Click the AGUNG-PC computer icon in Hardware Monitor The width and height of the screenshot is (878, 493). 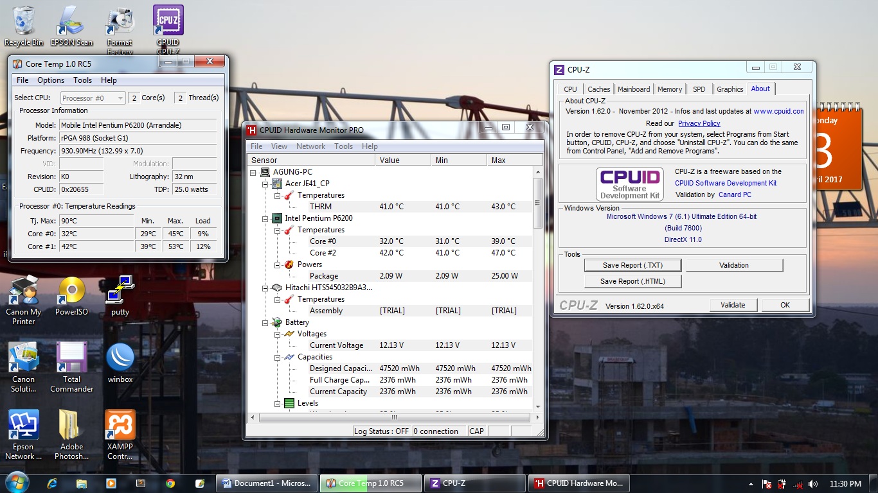(x=265, y=172)
